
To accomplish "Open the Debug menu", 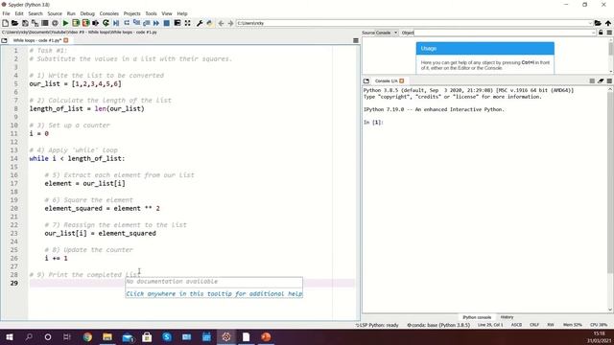I will tap(87, 13).
